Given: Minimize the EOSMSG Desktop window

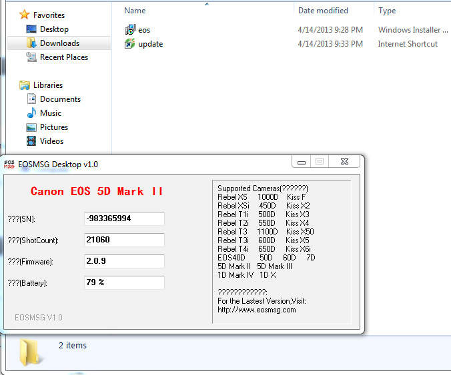Looking at the screenshot, I should click(301, 162).
